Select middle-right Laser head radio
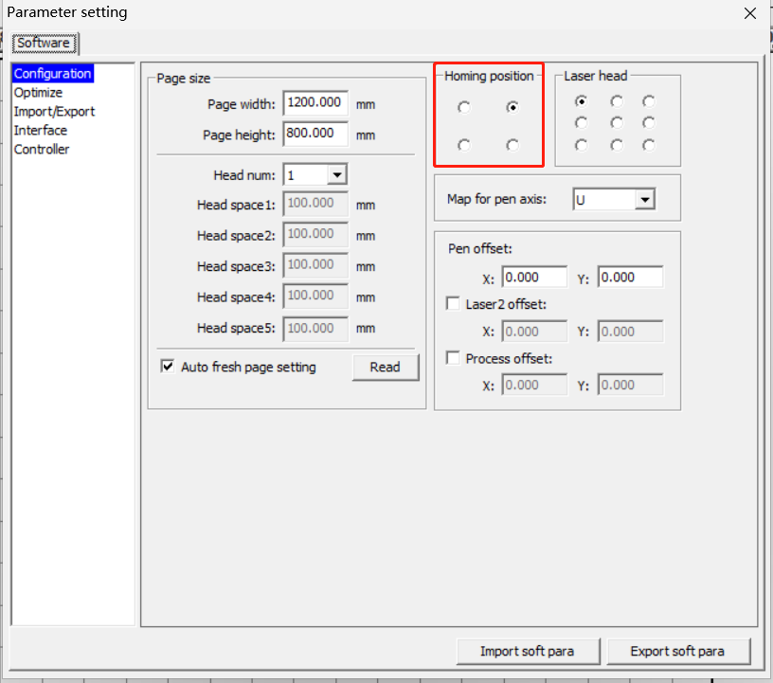 (x=649, y=122)
